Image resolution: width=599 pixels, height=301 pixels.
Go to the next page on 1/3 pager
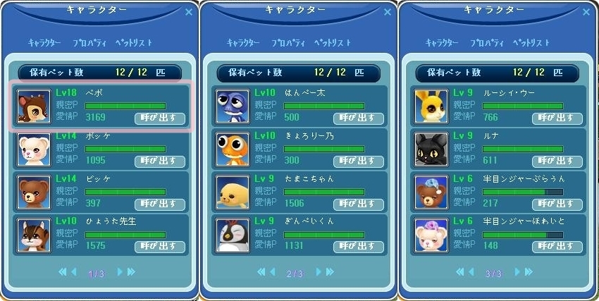(x=120, y=271)
